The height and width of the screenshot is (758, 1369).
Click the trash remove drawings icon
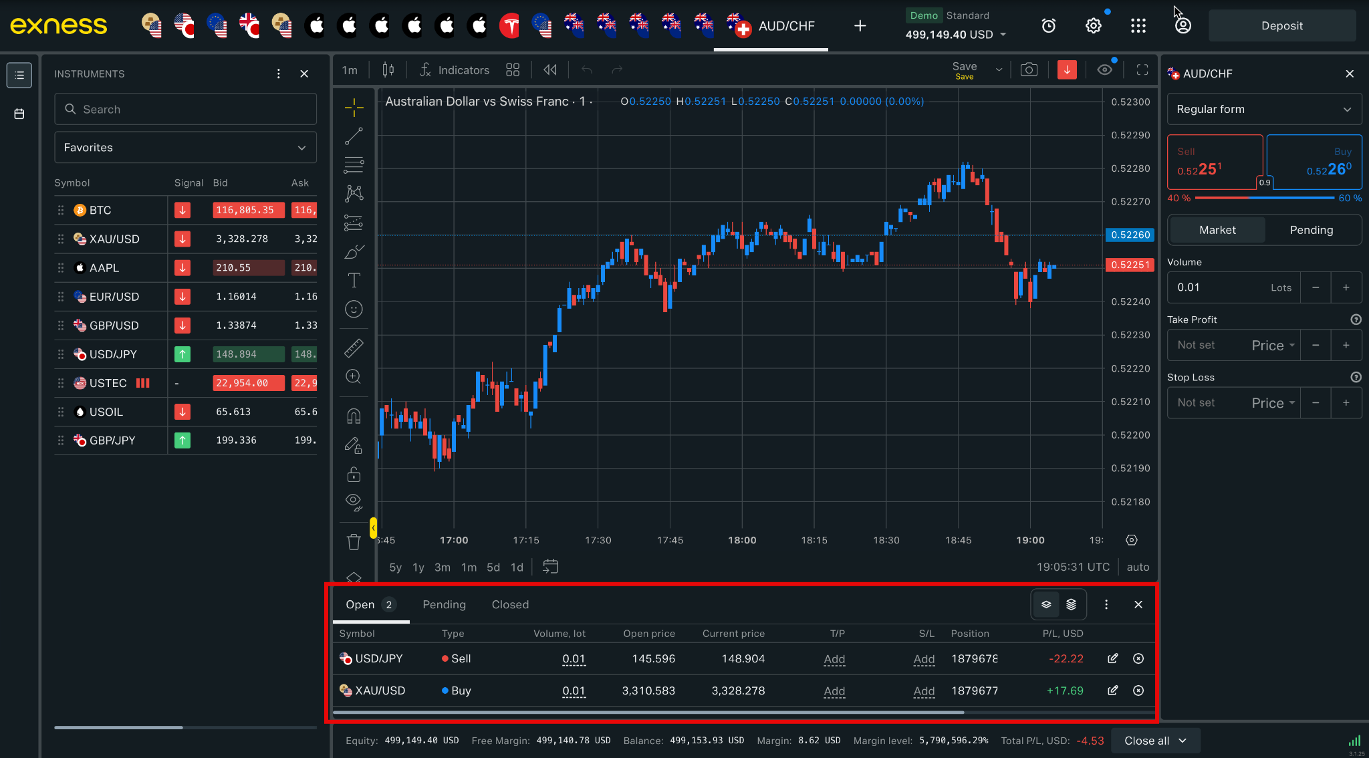tap(354, 542)
